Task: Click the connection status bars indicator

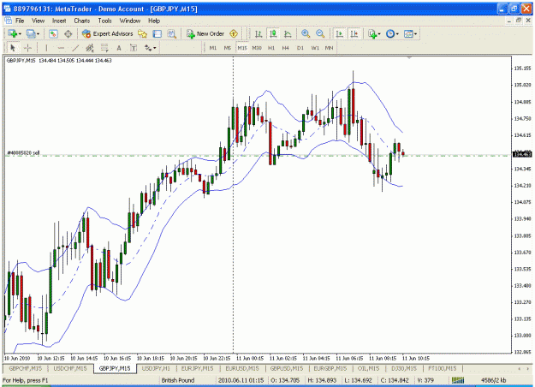Action: pos(458,380)
